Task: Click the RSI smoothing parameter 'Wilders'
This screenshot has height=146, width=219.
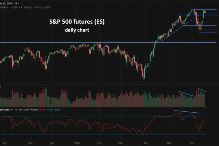Action: [x=34, y=109]
